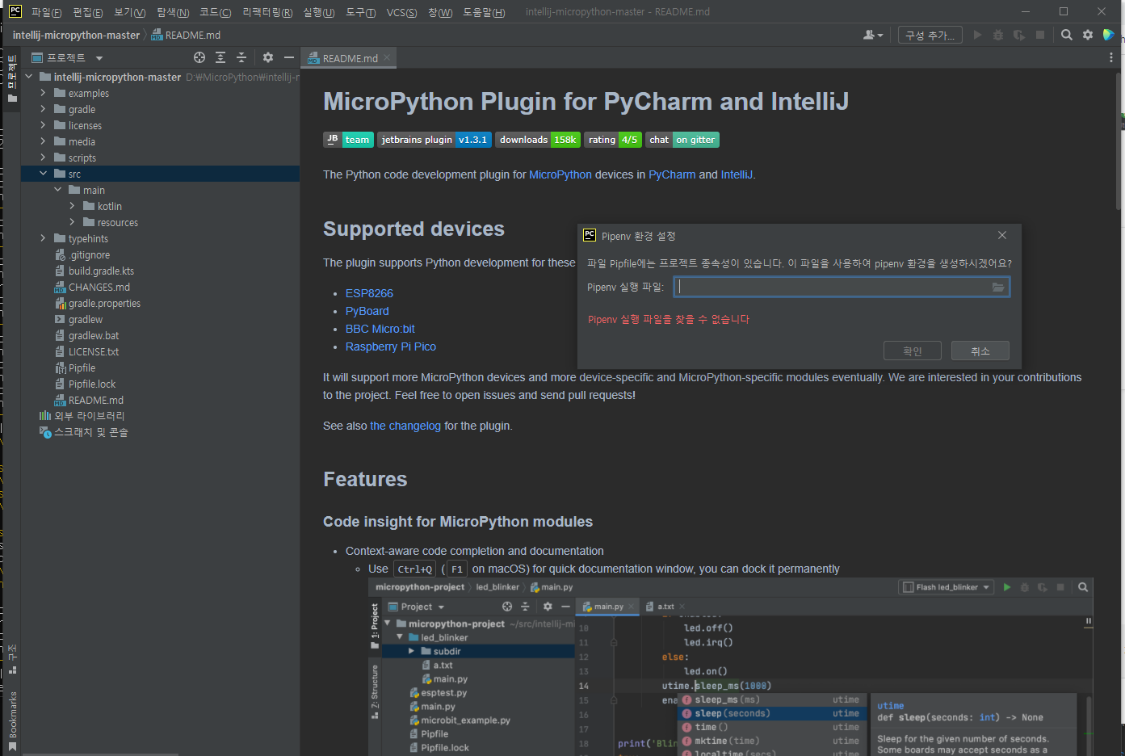
Task: Click the PC app icon in the title bar
Action: 15,11
